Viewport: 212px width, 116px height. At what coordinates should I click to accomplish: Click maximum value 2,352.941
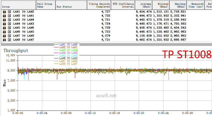(x=178, y=16)
